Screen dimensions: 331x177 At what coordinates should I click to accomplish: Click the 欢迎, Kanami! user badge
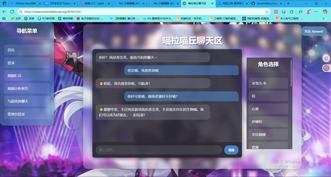(314, 31)
